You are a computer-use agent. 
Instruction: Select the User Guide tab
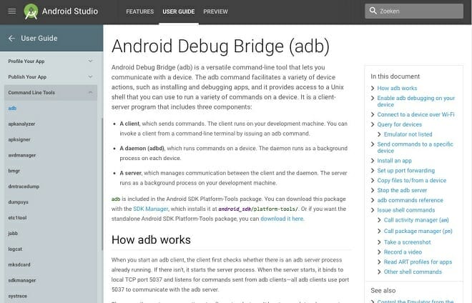point(179,11)
